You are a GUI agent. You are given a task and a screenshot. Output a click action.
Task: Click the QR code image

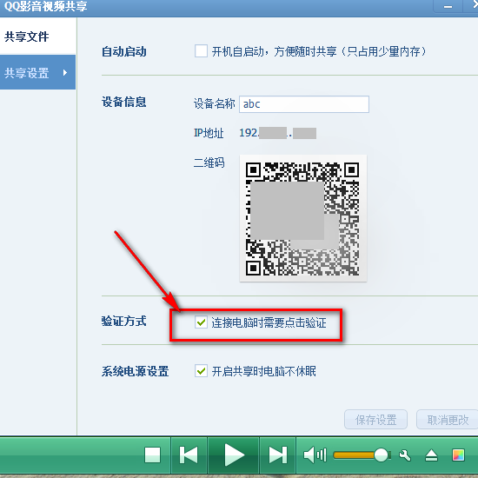tap(303, 218)
